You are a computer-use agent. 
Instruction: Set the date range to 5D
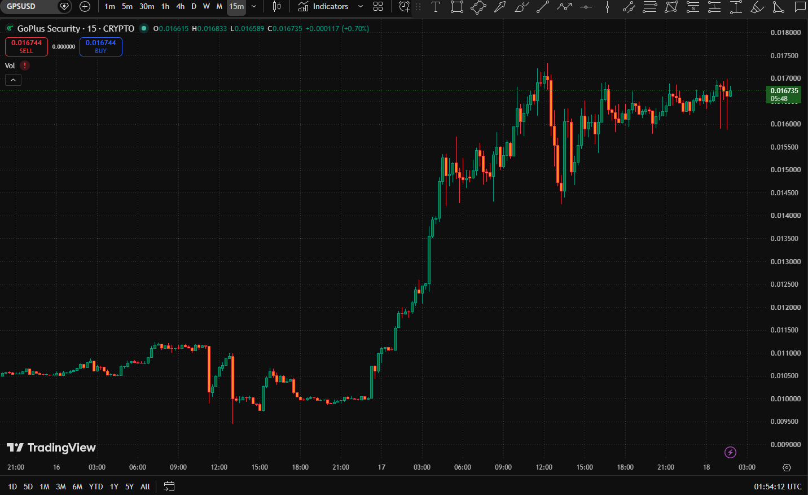pos(28,487)
